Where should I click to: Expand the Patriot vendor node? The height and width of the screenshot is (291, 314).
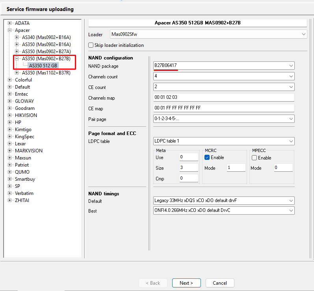coord(9,165)
